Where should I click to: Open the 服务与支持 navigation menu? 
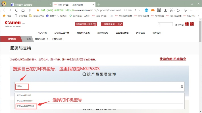(103, 32)
